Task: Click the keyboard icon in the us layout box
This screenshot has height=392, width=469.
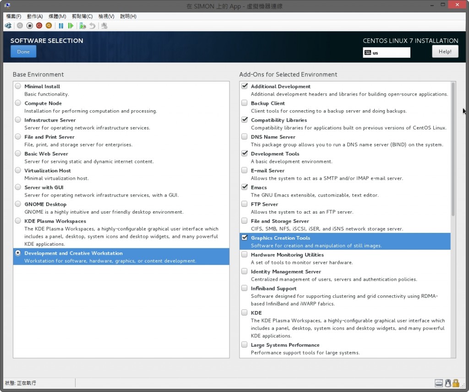Action: tap(368, 53)
